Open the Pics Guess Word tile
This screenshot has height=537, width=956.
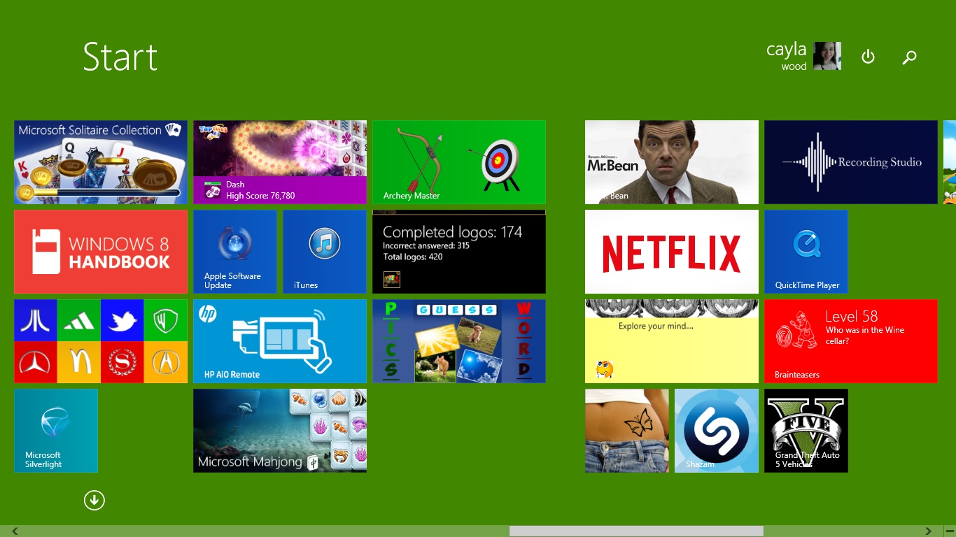[459, 341]
